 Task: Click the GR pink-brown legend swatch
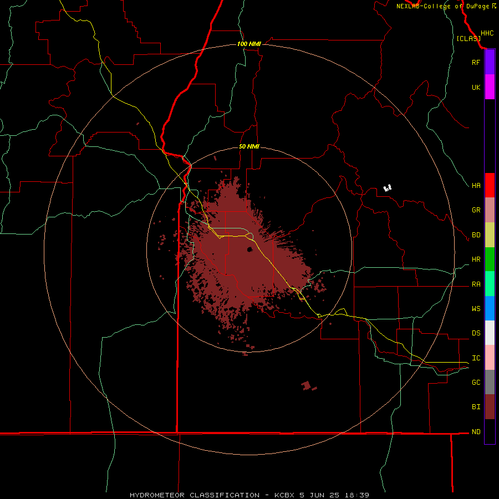(x=490, y=210)
